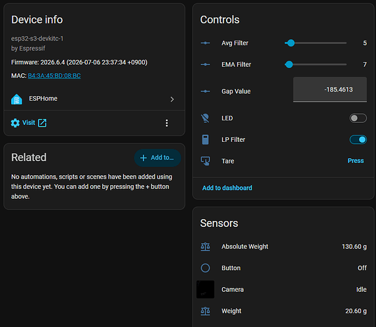The width and height of the screenshot is (376, 327).
Task: Click the Weight sensor scale icon
Action: 205,311
